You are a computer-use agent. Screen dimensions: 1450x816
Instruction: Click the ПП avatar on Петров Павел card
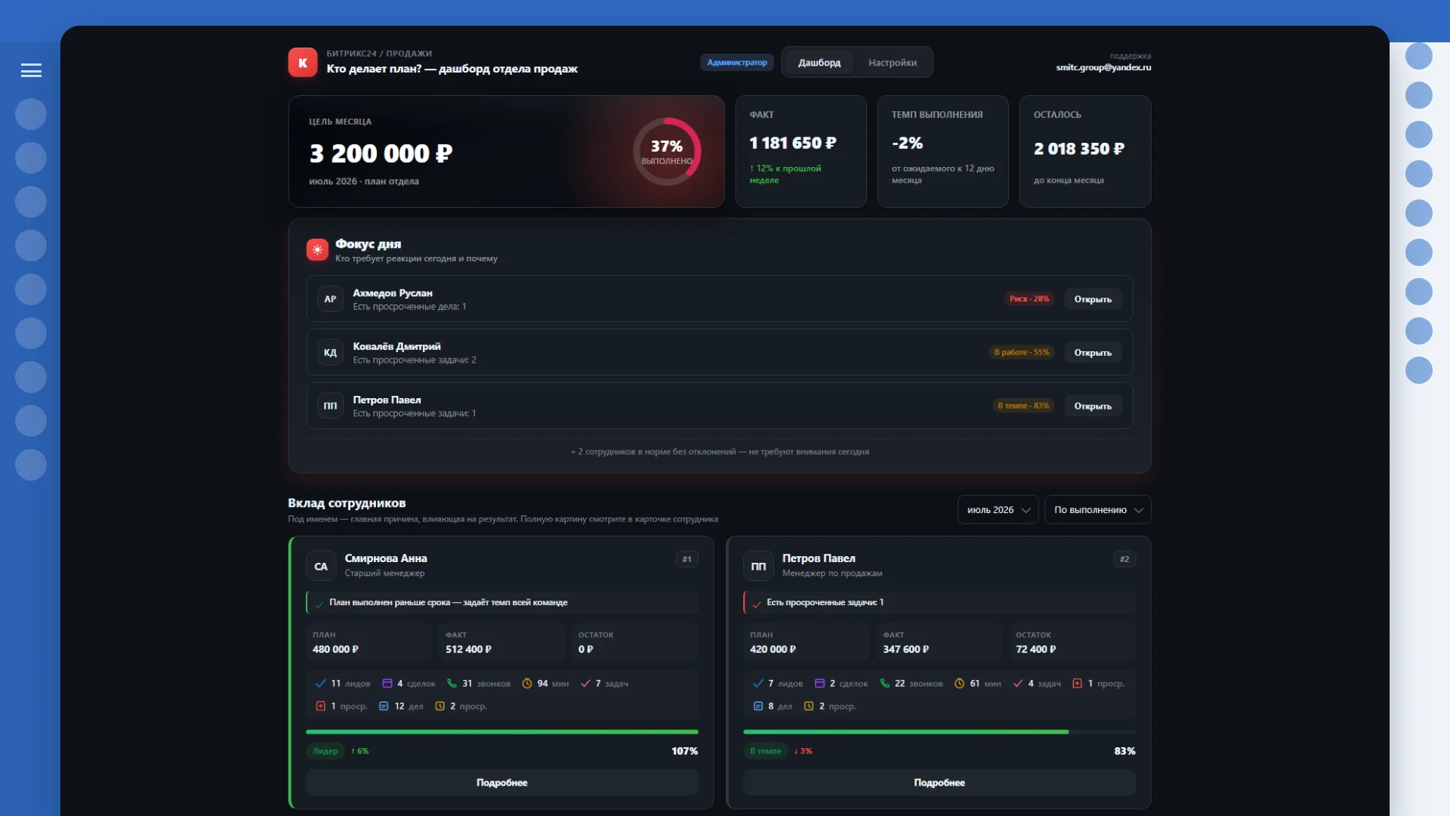tap(758, 566)
